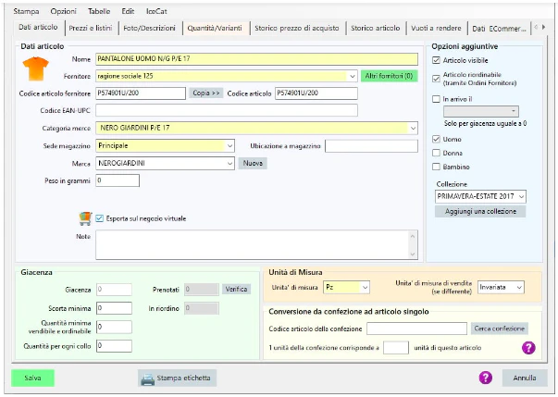Viewport: 558px width, 397px height.
Task: Expand the Categoria merce dropdown
Action: [x=413, y=128]
